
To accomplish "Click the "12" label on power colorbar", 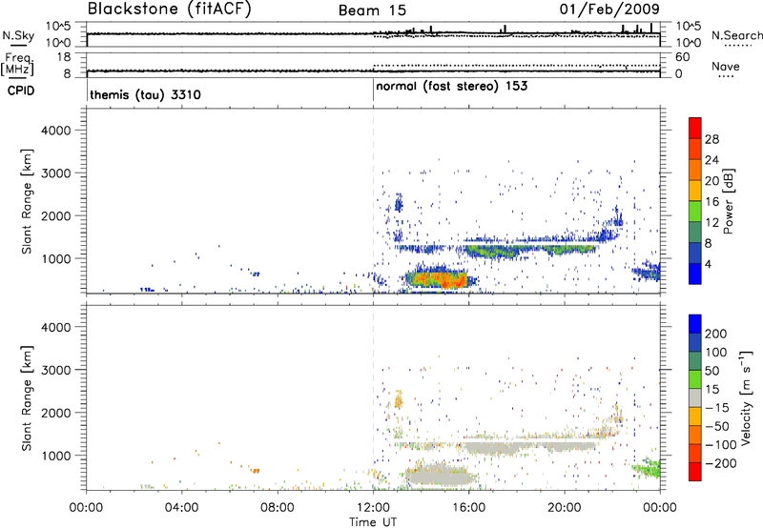I will pos(711,223).
